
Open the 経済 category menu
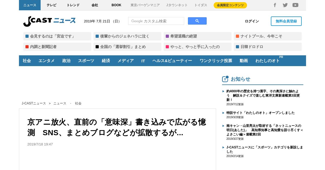click(106, 61)
